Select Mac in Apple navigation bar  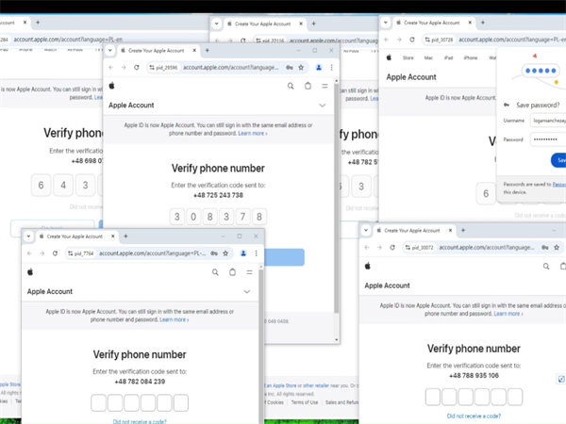[x=428, y=57]
